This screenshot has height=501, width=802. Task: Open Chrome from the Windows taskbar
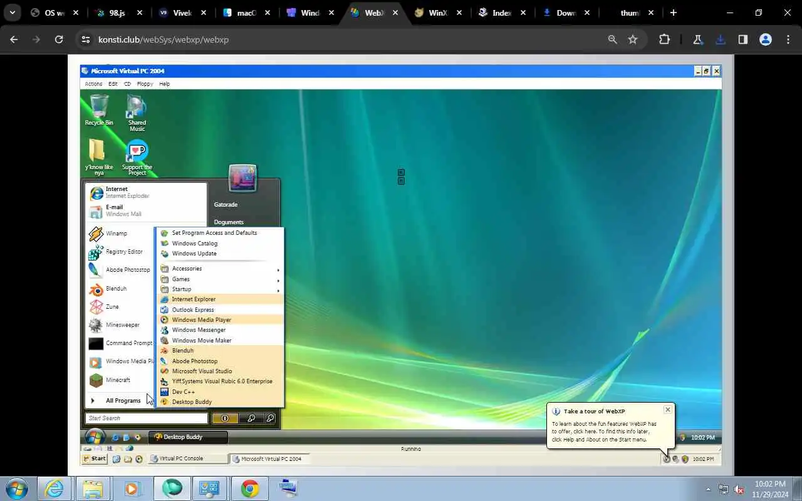250,488
